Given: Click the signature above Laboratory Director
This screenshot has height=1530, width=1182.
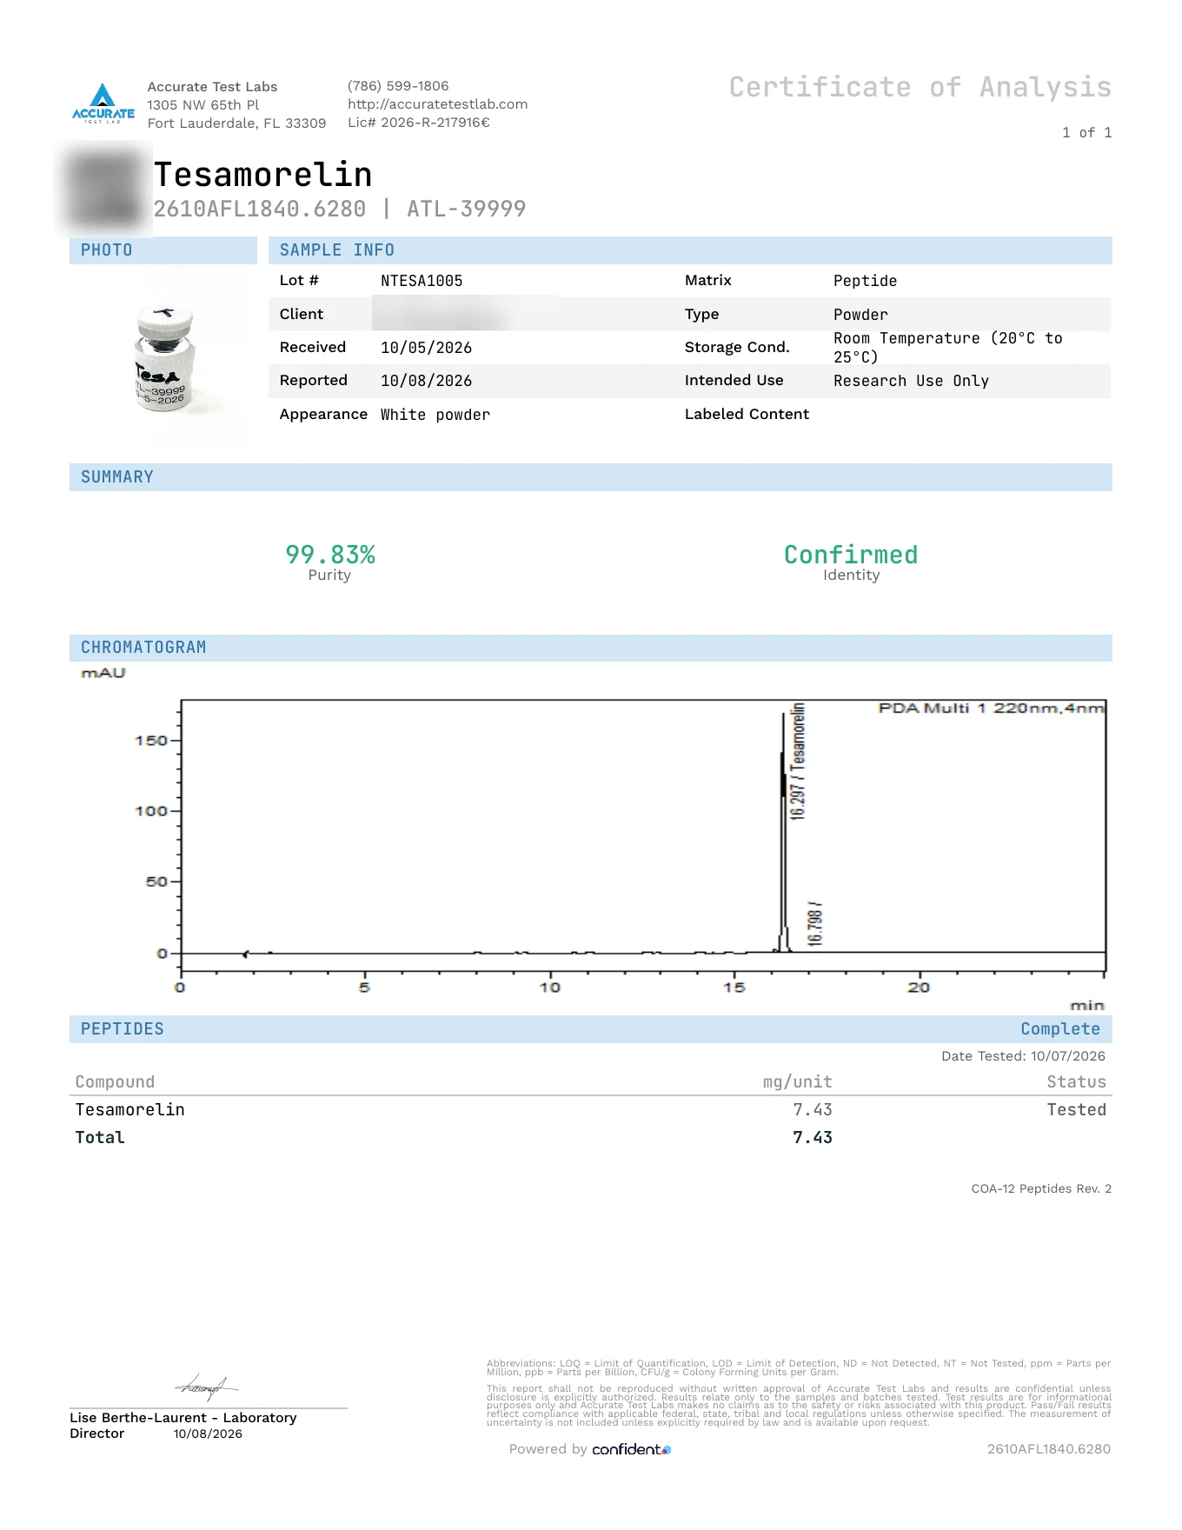Looking at the screenshot, I should pyautogui.click(x=207, y=1386).
